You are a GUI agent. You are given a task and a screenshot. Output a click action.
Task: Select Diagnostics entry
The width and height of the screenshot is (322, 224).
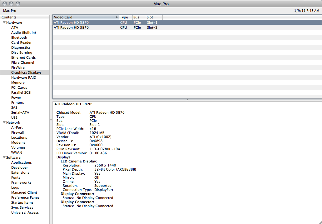[21, 47]
